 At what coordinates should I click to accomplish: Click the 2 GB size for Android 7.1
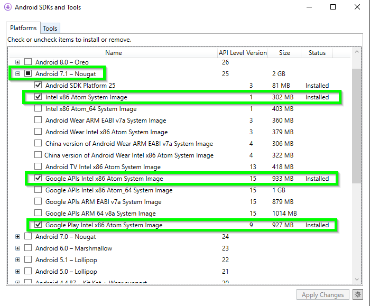click(279, 74)
